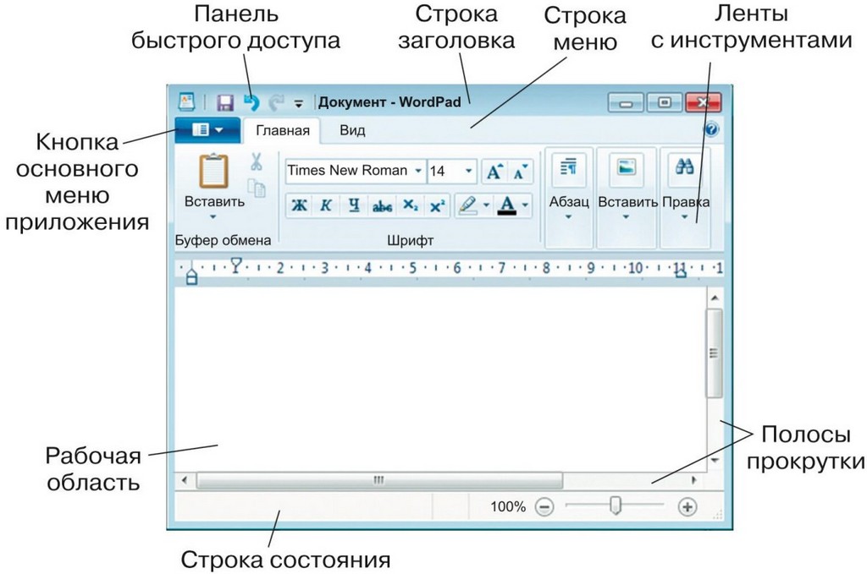
Task: Open WordPad Help question mark icon
Action: (x=711, y=130)
